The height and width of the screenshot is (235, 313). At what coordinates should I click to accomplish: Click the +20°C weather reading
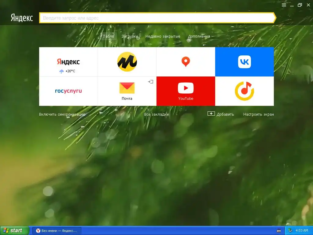(70, 71)
